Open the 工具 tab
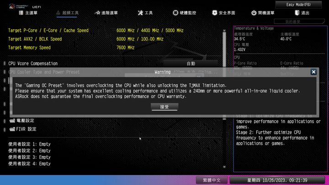Screen dimensions: 329x185 (145, 13)
